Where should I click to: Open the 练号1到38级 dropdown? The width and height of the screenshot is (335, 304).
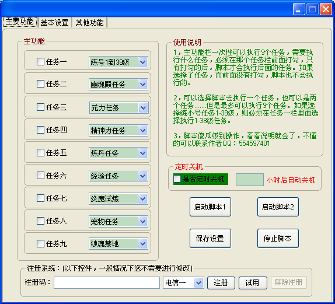(118, 62)
